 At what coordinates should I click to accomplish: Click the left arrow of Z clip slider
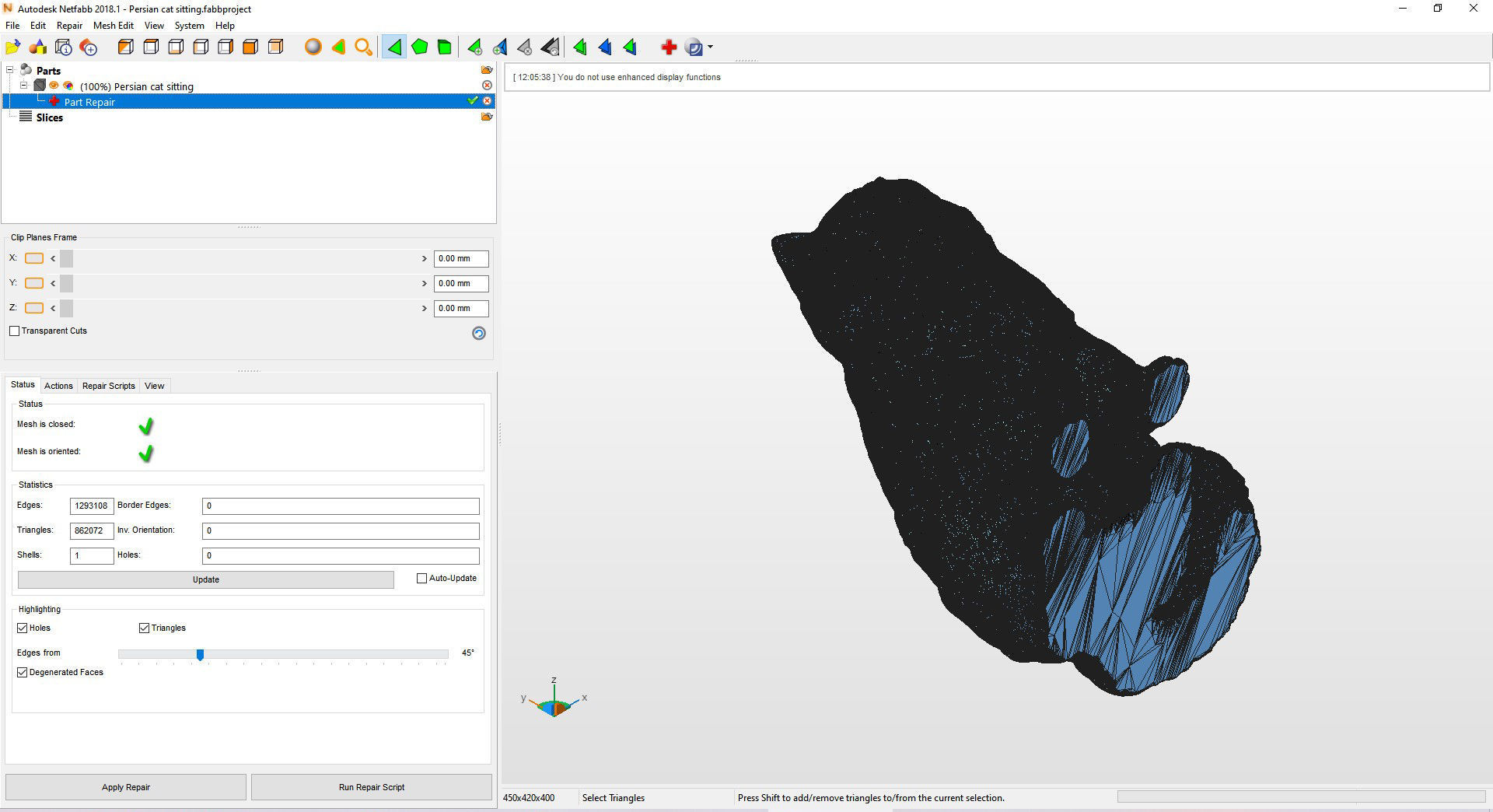click(x=53, y=308)
